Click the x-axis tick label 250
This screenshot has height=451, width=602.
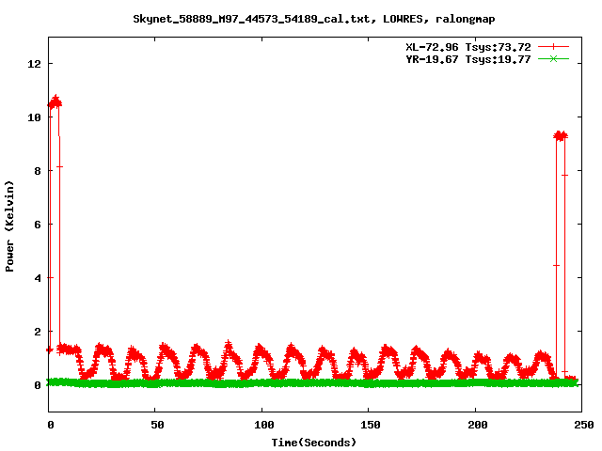pos(583,425)
